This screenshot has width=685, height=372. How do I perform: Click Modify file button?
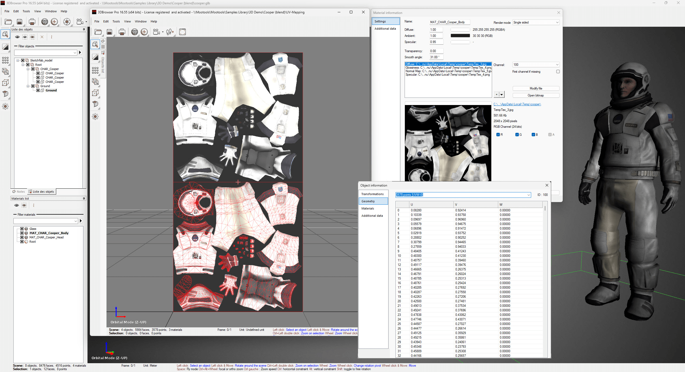coord(536,88)
